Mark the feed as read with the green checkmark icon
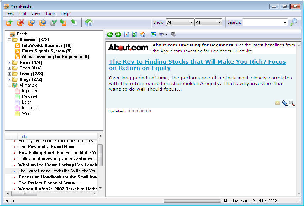 click(x=53, y=22)
